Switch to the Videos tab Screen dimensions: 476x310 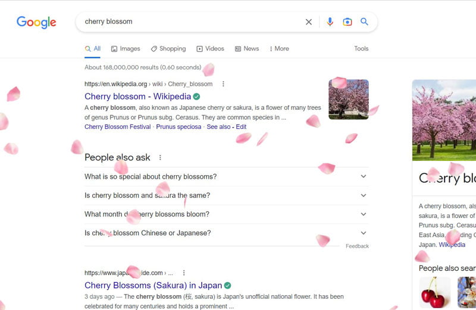[x=210, y=49]
